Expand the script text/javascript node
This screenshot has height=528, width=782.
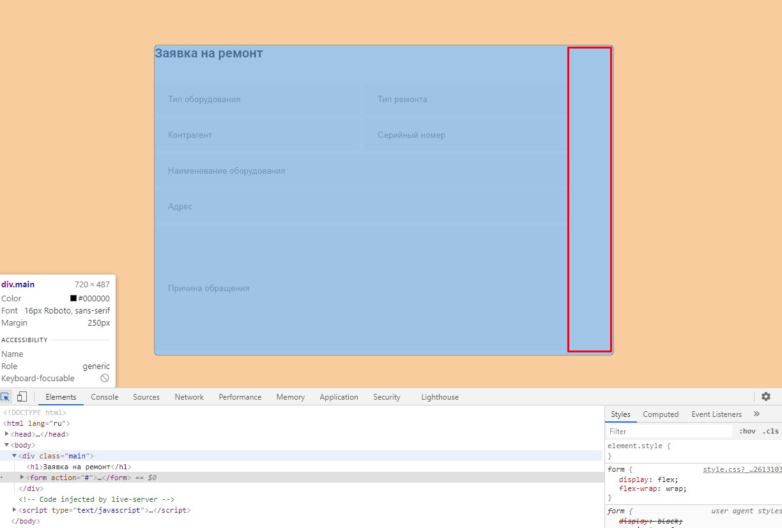coord(14,509)
